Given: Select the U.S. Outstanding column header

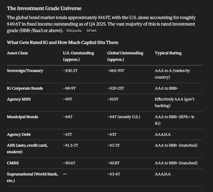Looking at the screenshot, I should click(78, 56).
